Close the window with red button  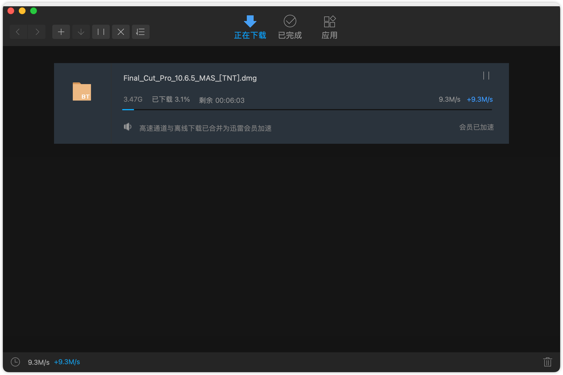(11, 11)
